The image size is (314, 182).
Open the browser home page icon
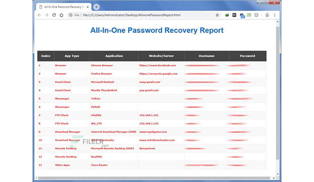pyautogui.click(x=62, y=15)
